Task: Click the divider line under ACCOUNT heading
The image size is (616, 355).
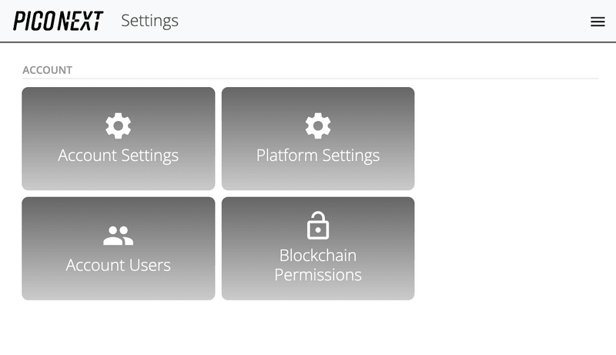Action: [x=308, y=79]
